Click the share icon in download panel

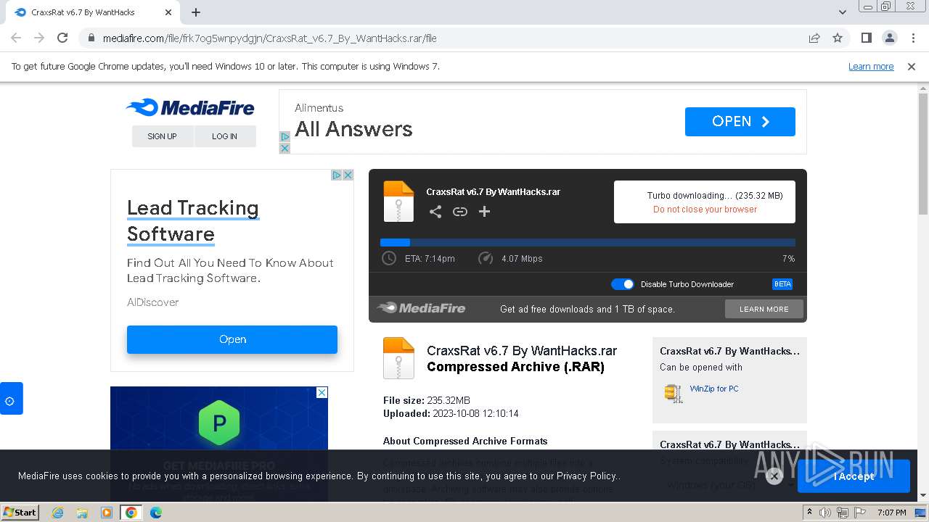435,212
